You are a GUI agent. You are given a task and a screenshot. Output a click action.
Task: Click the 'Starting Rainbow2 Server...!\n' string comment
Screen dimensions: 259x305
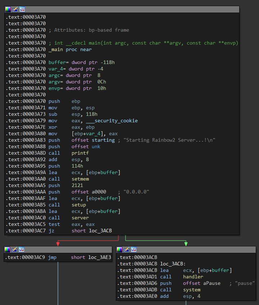(169, 140)
